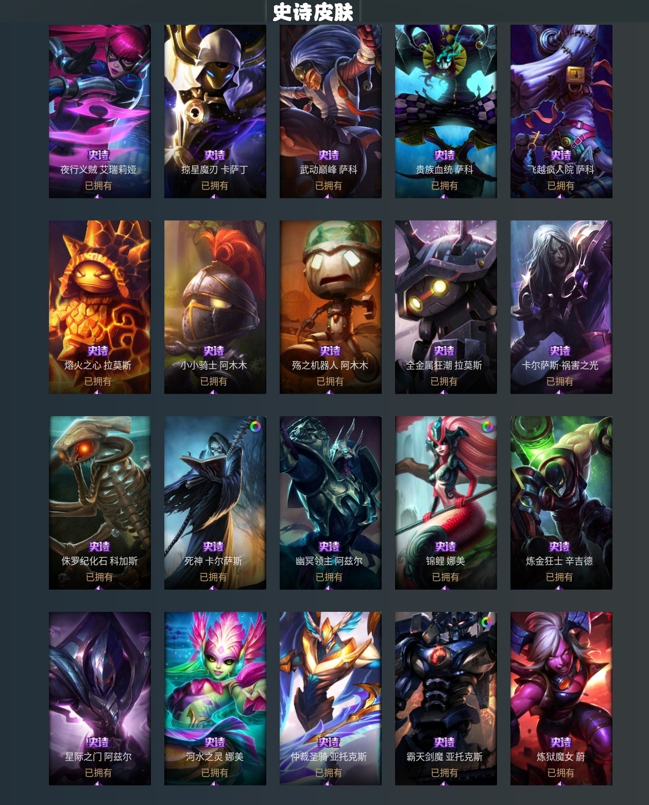Expand purple arrow under 小小骑士 阿木木
The height and width of the screenshot is (805, 649).
213,392
